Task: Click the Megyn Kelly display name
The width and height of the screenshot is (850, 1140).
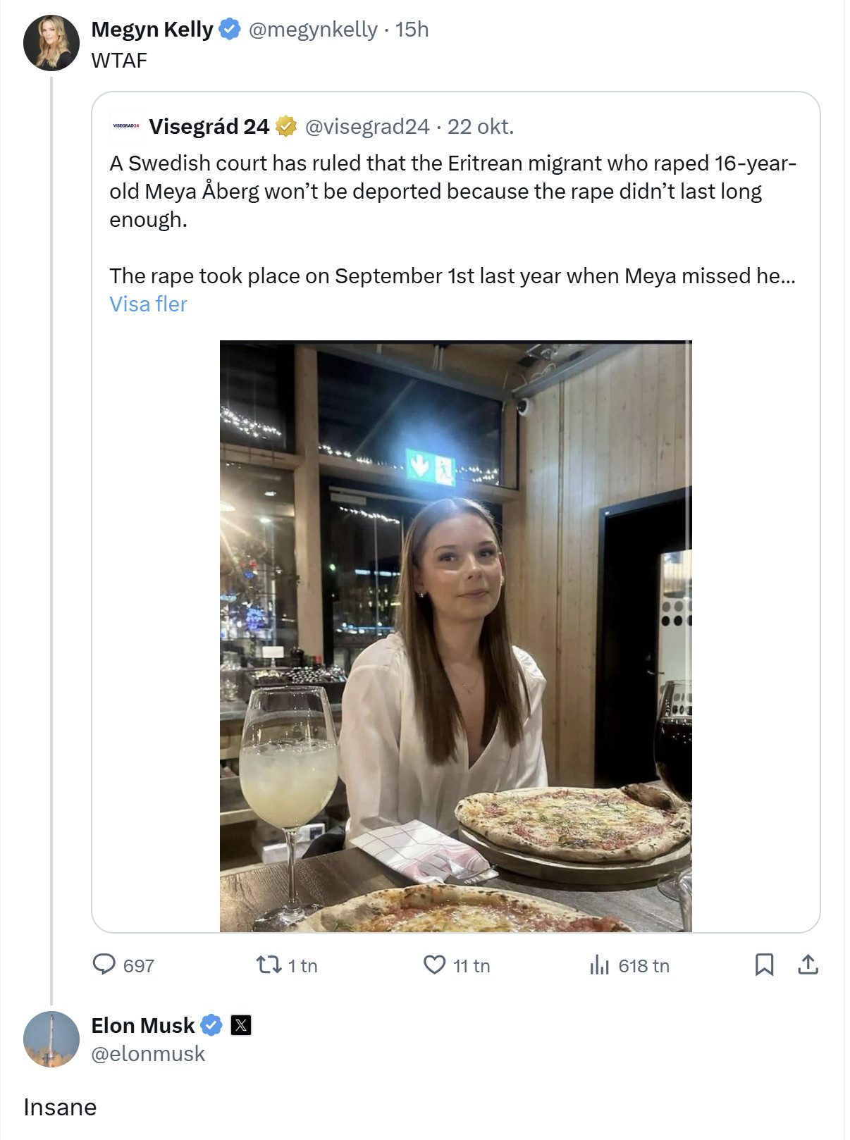Action: click(x=152, y=30)
